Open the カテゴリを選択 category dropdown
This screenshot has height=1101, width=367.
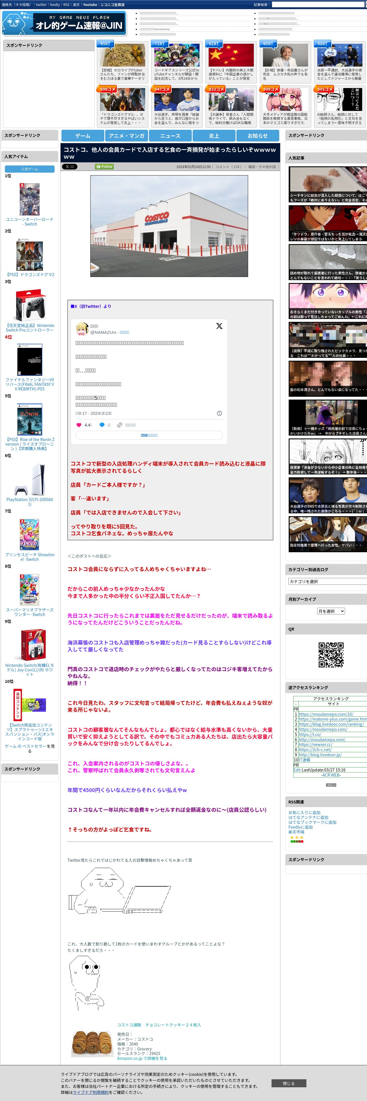coord(328,581)
